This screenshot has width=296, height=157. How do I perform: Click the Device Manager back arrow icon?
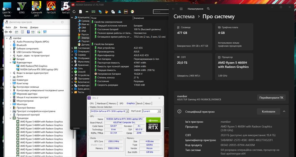point(6,32)
